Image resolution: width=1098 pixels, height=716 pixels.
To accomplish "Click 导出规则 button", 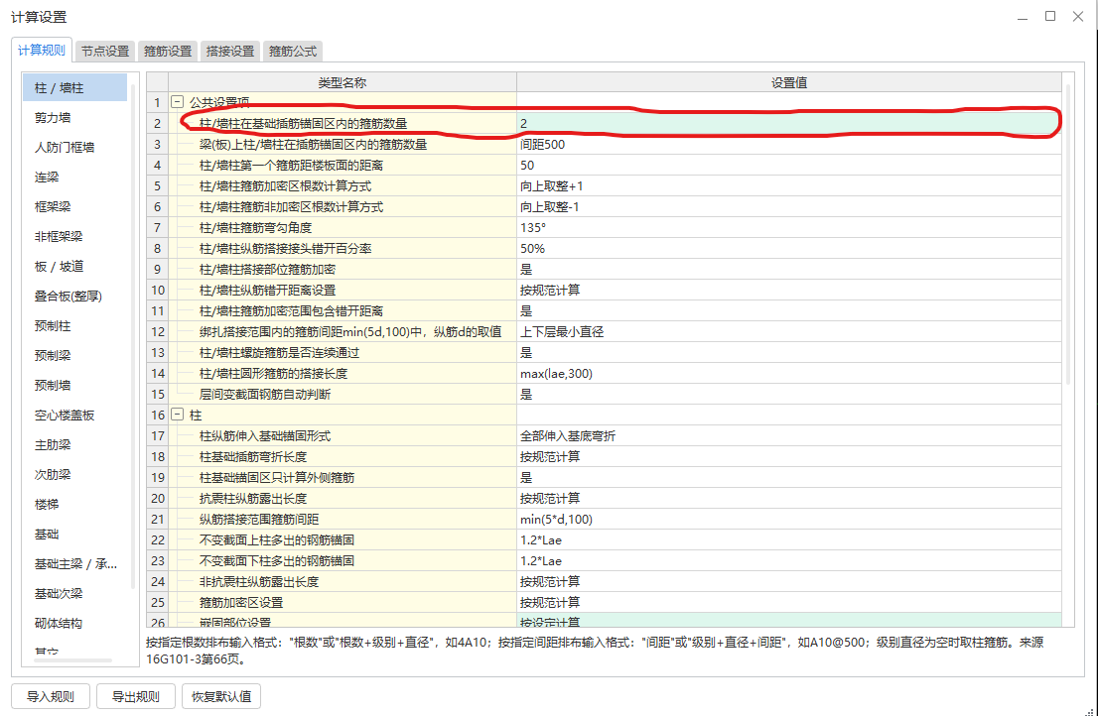I will tap(136, 696).
